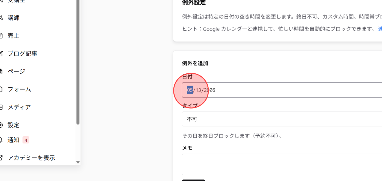The width and height of the screenshot is (382, 181).
Task: Click the 講師 people icon
Action: pyautogui.click(x=1, y=18)
